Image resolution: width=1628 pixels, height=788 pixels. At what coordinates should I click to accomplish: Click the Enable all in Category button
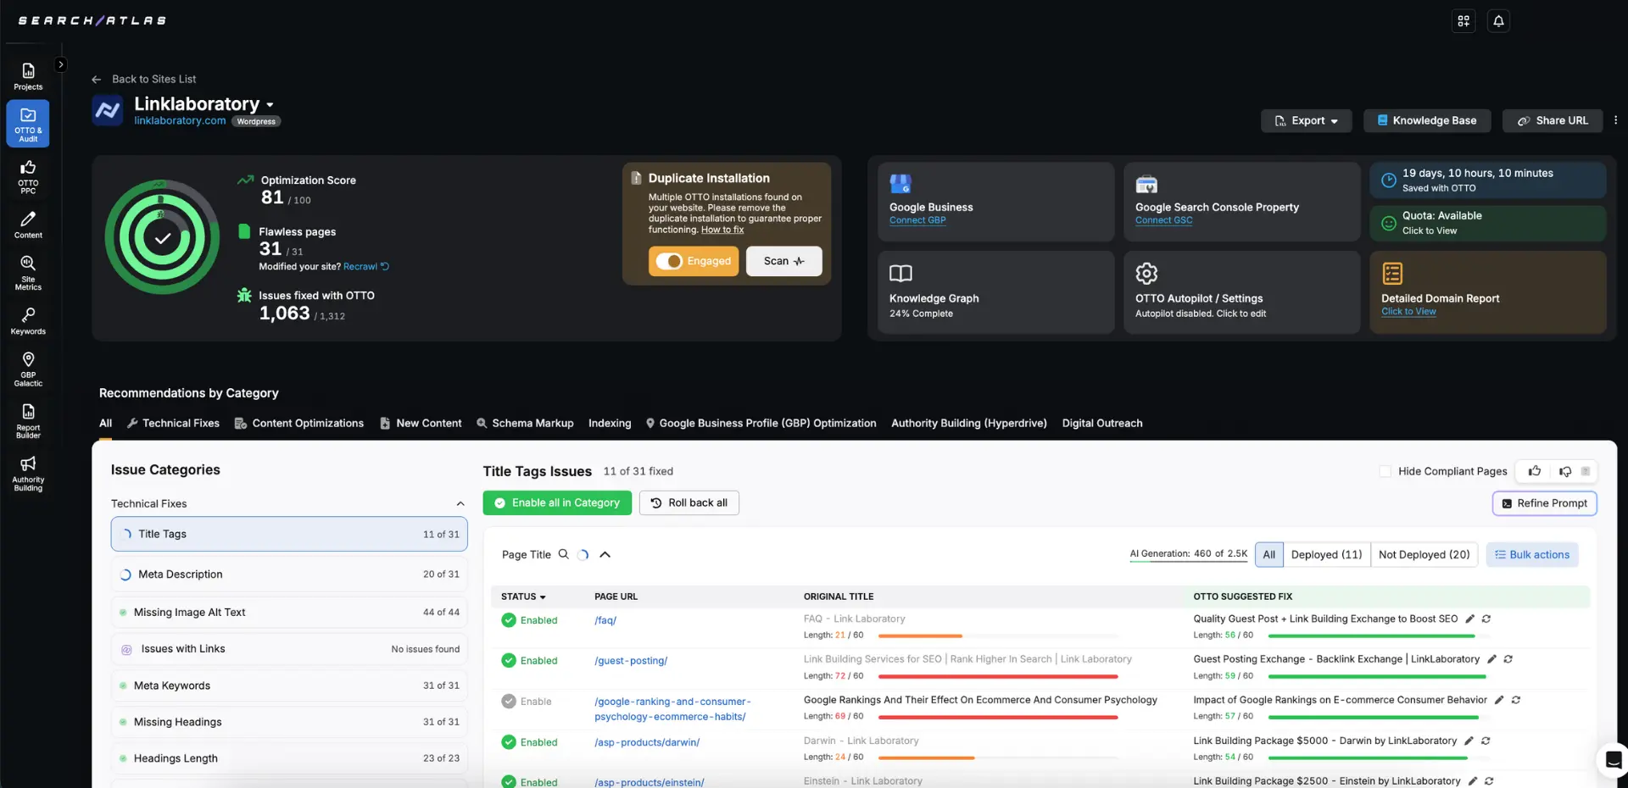pos(557,502)
